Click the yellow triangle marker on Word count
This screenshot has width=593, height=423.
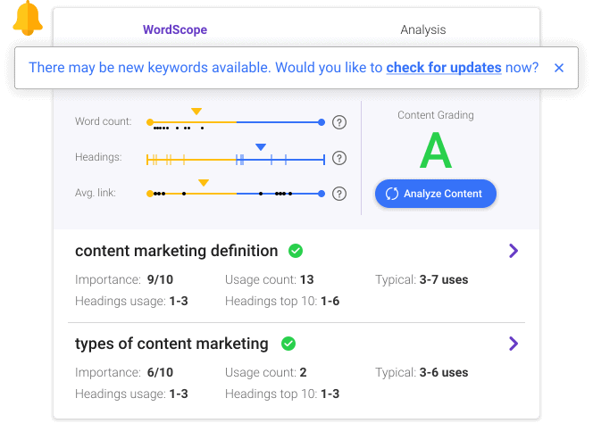coord(196,112)
